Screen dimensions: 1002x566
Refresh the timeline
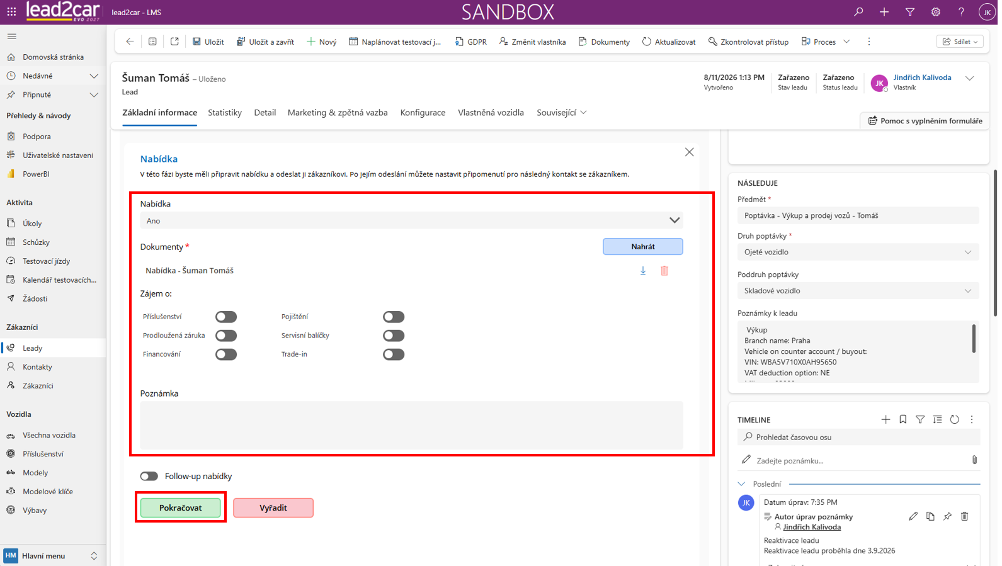click(x=955, y=419)
